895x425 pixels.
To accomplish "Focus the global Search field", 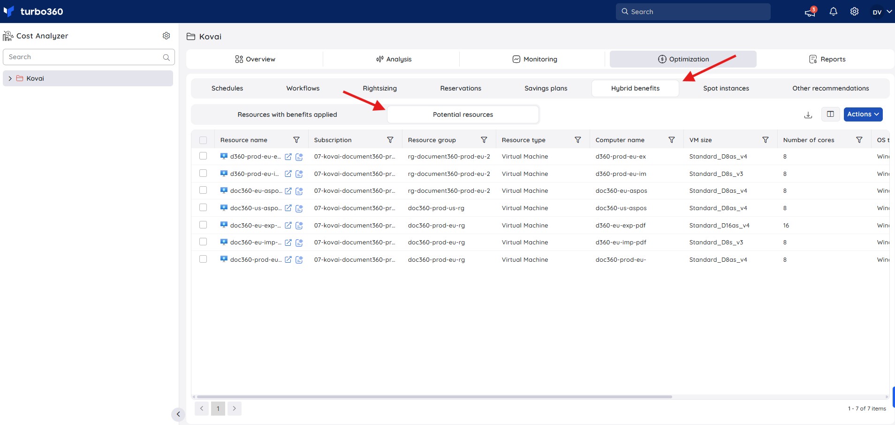I will click(693, 12).
